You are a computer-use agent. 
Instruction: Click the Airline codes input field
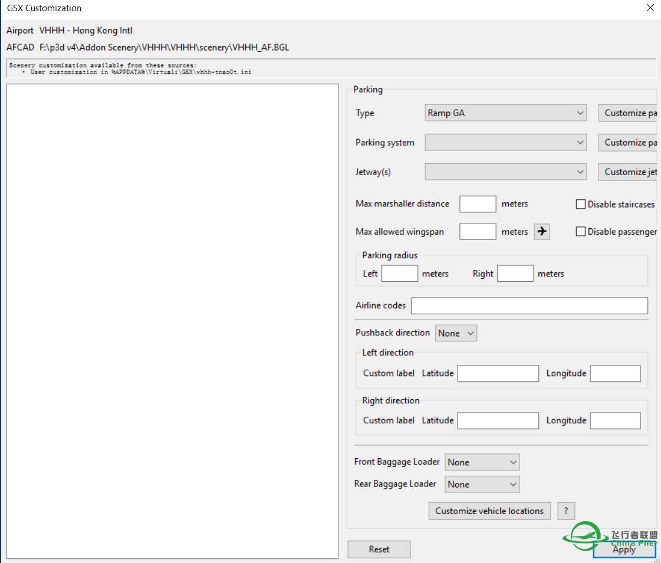[x=529, y=306]
